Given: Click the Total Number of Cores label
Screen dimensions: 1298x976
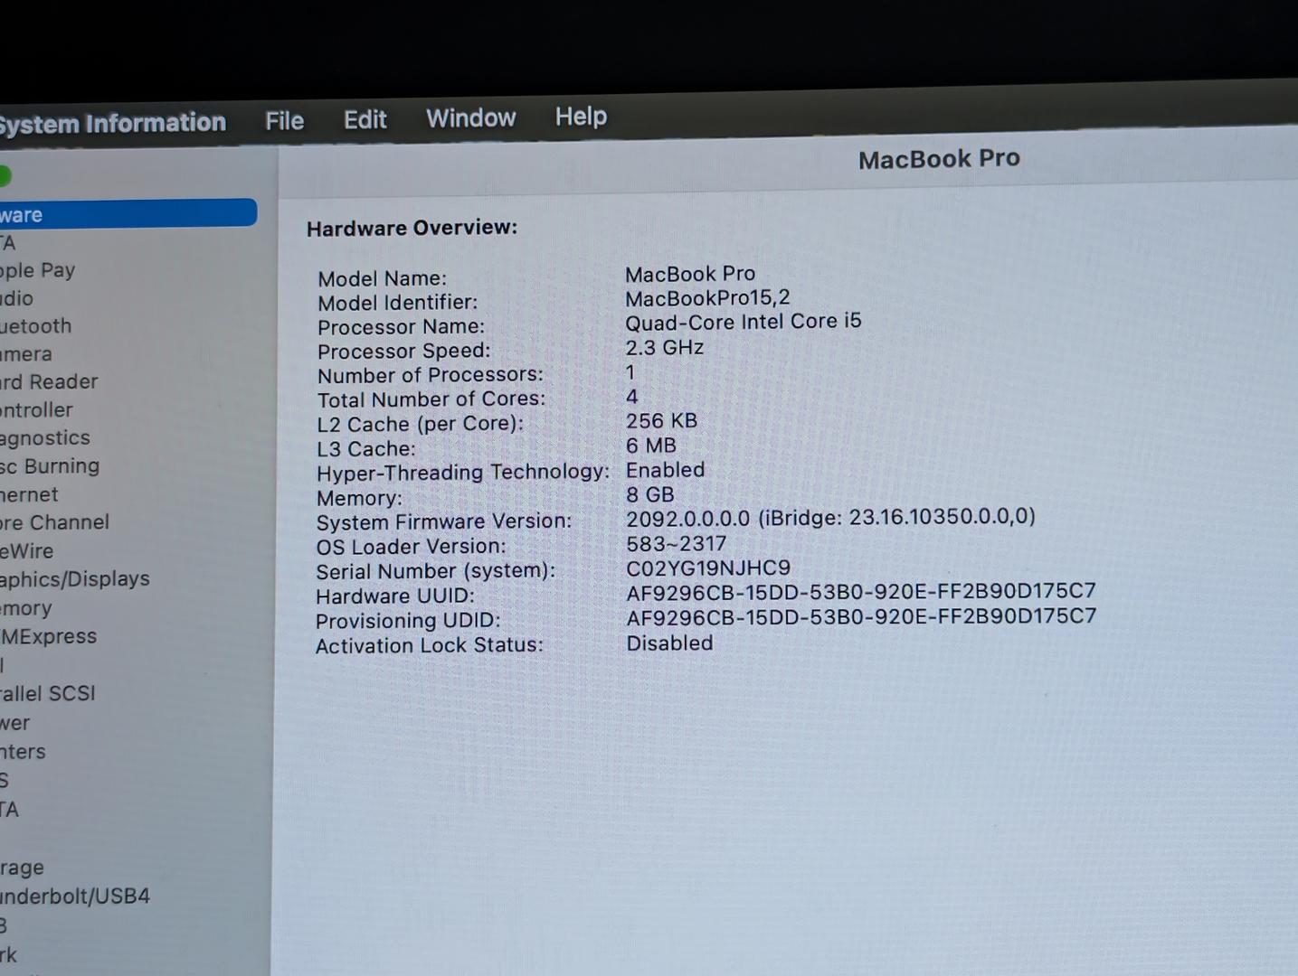Looking at the screenshot, I should pyautogui.click(x=431, y=399).
